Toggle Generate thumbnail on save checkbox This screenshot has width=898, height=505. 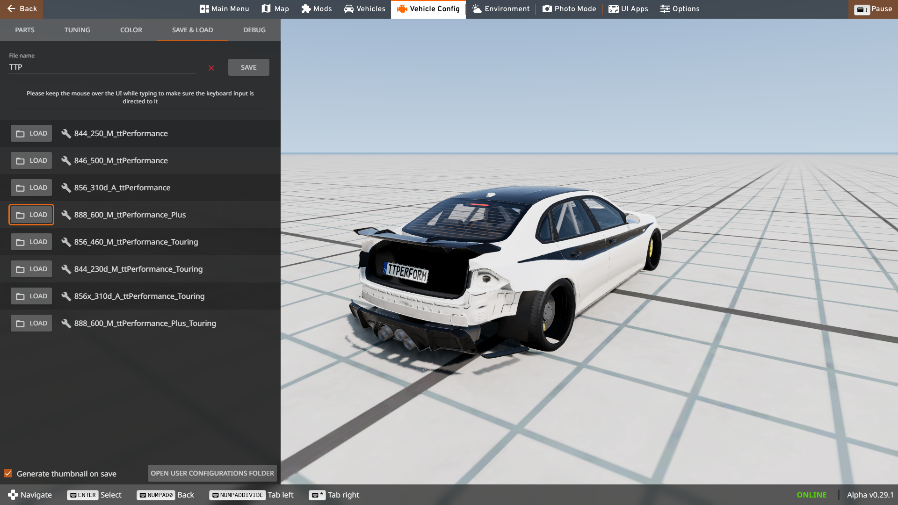(8, 473)
